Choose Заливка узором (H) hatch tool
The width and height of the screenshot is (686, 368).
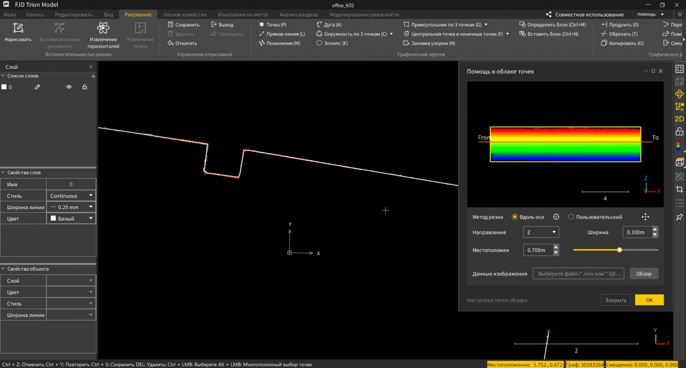click(x=429, y=43)
